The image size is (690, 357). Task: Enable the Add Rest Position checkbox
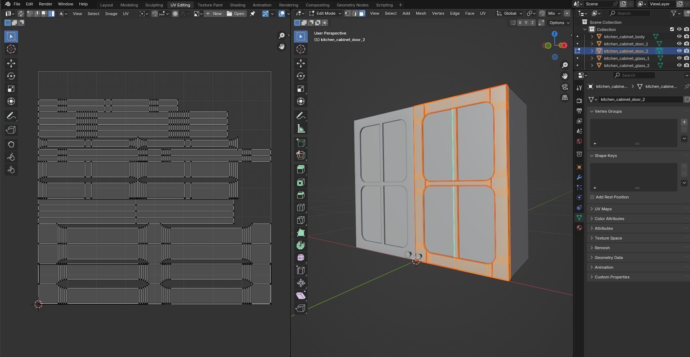592,197
